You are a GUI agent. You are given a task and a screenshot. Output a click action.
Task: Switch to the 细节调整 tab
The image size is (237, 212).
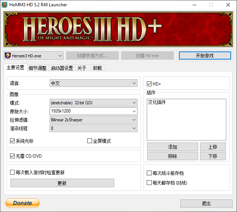tap(38, 68)
